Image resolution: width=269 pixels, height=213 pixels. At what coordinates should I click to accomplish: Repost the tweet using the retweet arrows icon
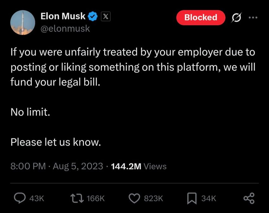click(x=77, y=198)
